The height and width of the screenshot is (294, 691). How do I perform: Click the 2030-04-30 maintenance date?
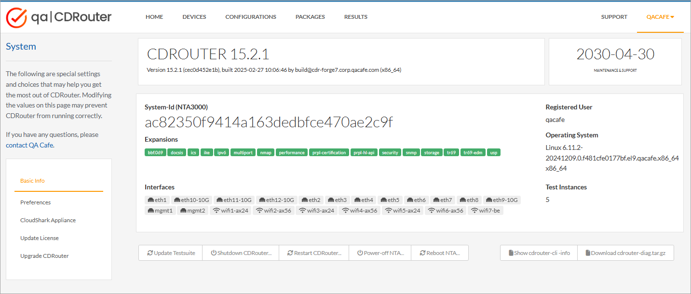click(615, 54)
